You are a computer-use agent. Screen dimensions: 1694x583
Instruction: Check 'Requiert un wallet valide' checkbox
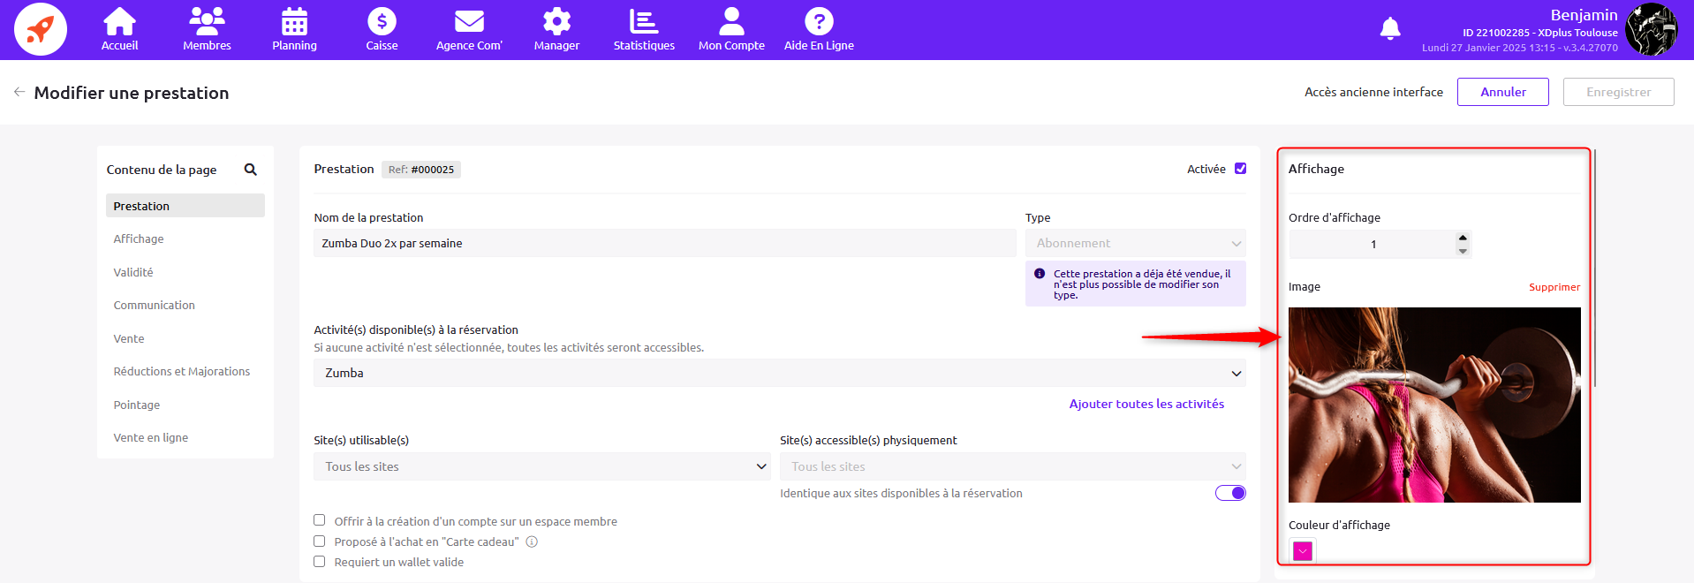tap(320, 562)
